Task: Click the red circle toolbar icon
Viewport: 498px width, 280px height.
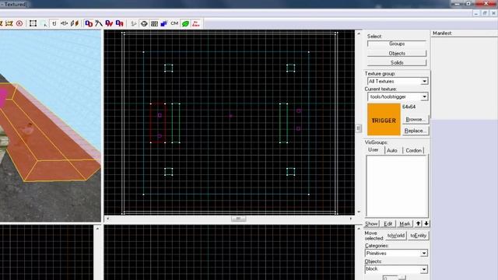Action: [19, 23]
